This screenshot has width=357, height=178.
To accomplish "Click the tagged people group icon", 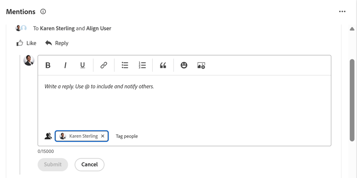I will point(48,136).
